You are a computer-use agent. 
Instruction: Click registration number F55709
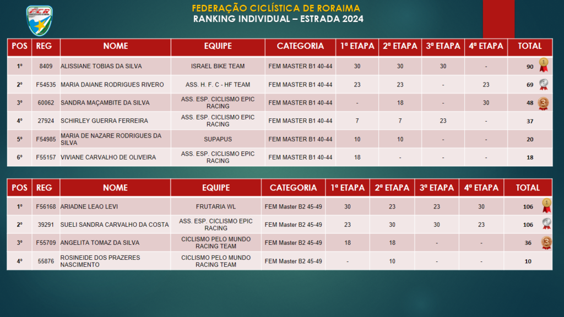coord(46,243)
